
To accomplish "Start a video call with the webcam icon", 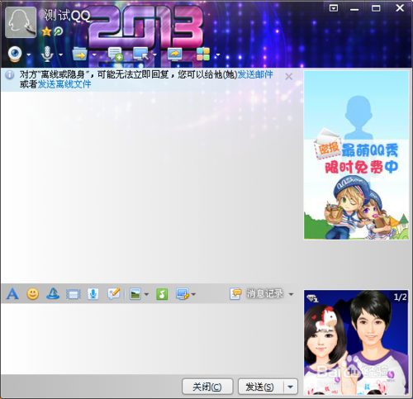I will (x=15, y=55).
